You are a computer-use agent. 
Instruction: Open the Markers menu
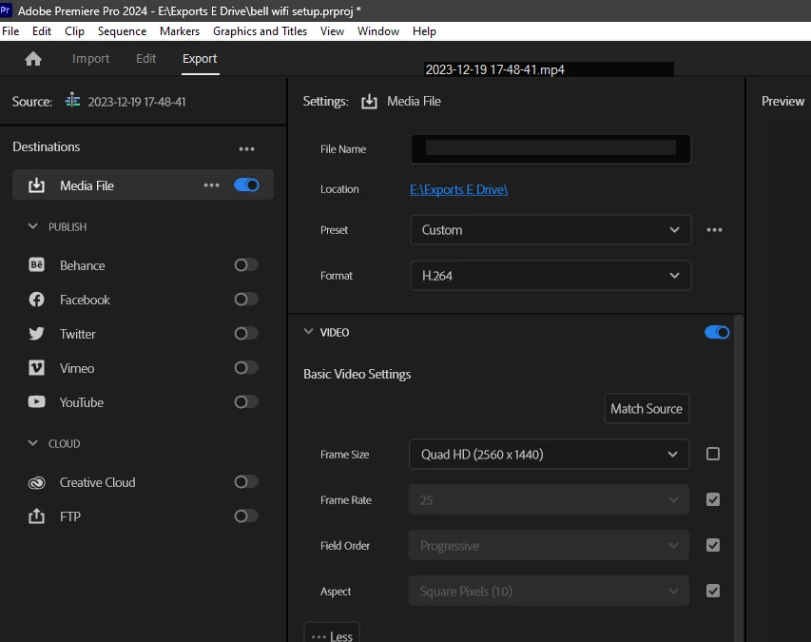(180, 31)
